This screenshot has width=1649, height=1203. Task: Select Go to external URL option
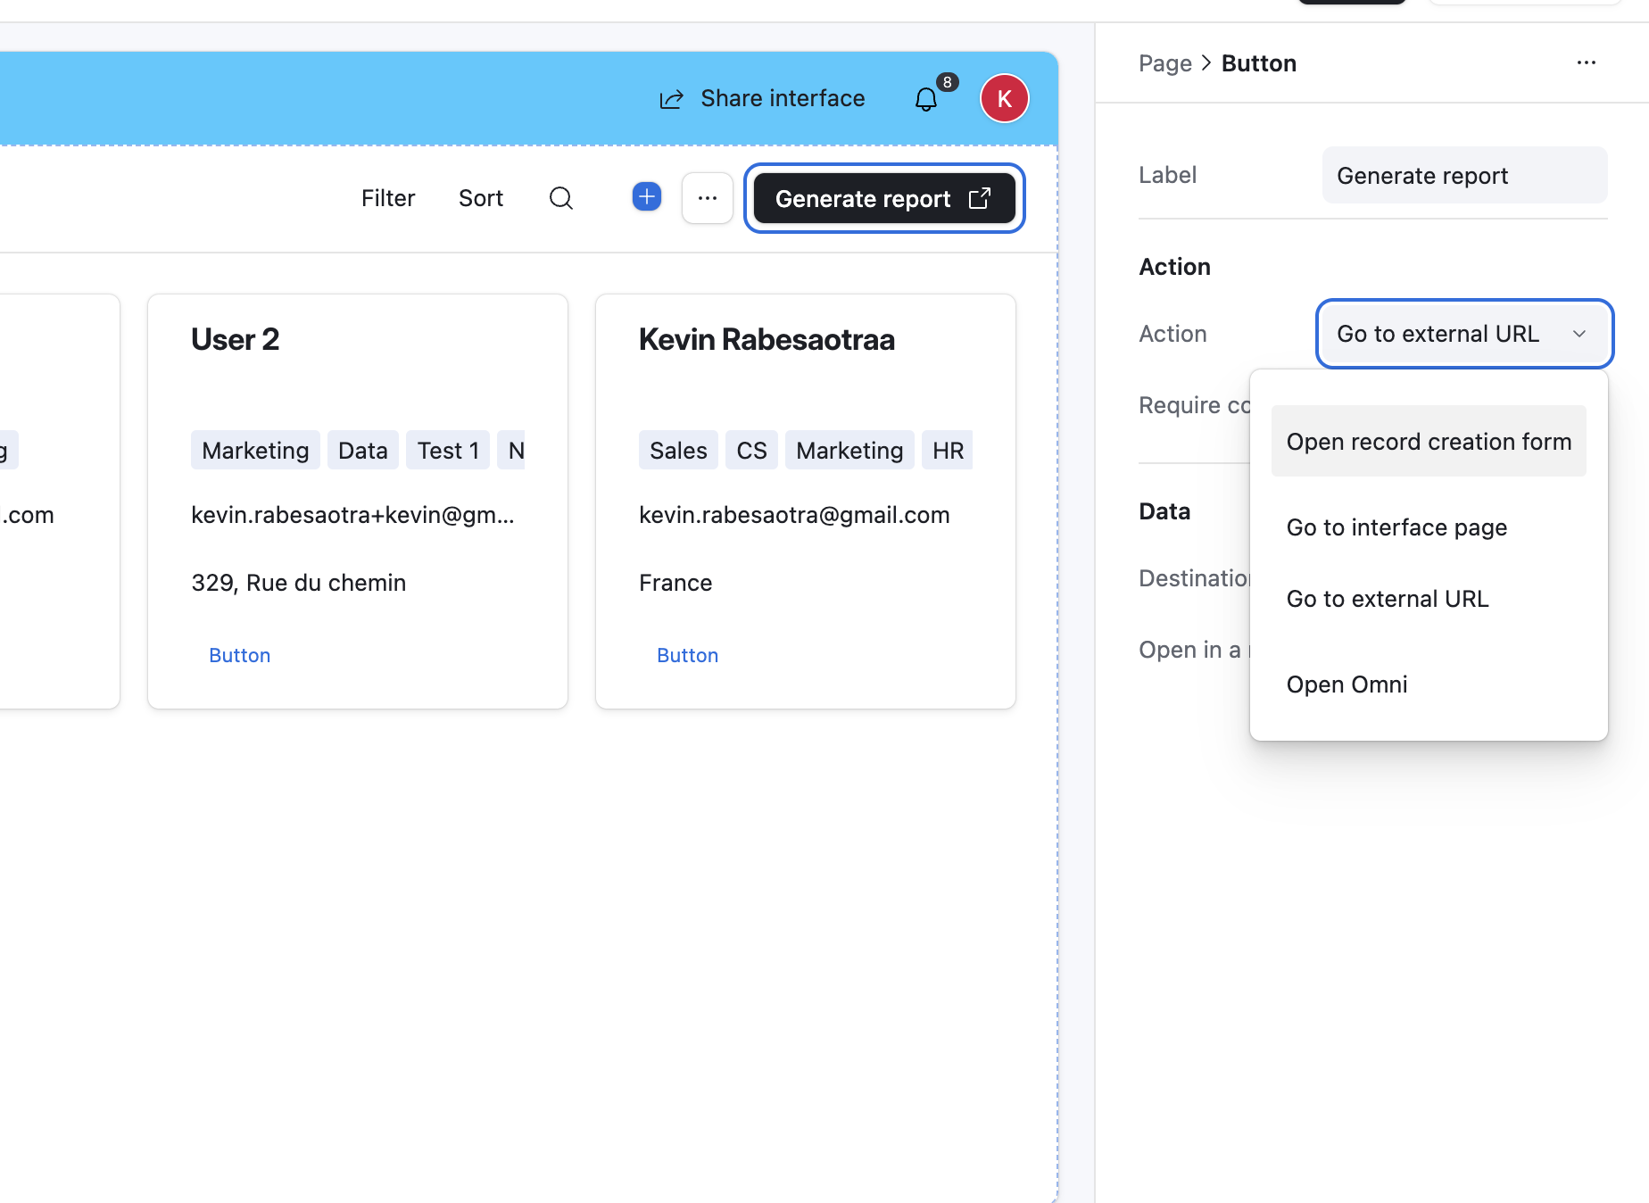click(1387, 599)
